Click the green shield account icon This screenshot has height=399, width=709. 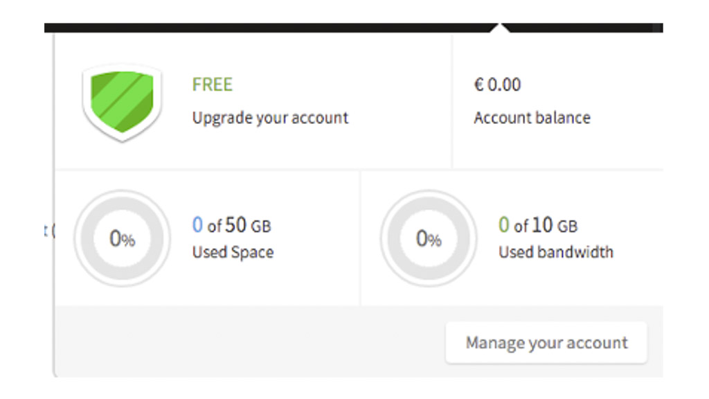pyautogui.click(x=121, y=102)
